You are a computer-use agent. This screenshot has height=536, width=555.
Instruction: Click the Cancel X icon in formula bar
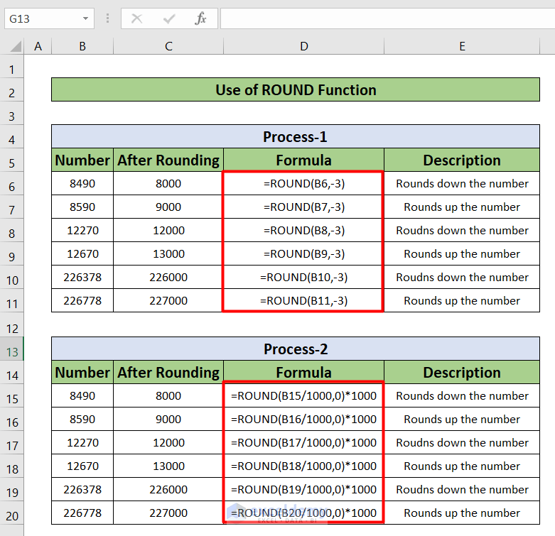(x=136, y=18)
